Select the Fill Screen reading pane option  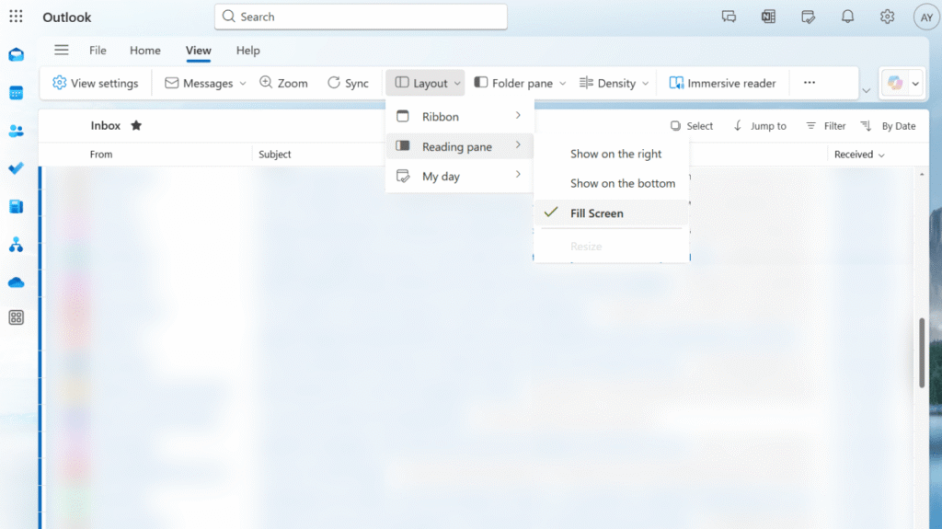pyautogui.click(x=596, y=213)
